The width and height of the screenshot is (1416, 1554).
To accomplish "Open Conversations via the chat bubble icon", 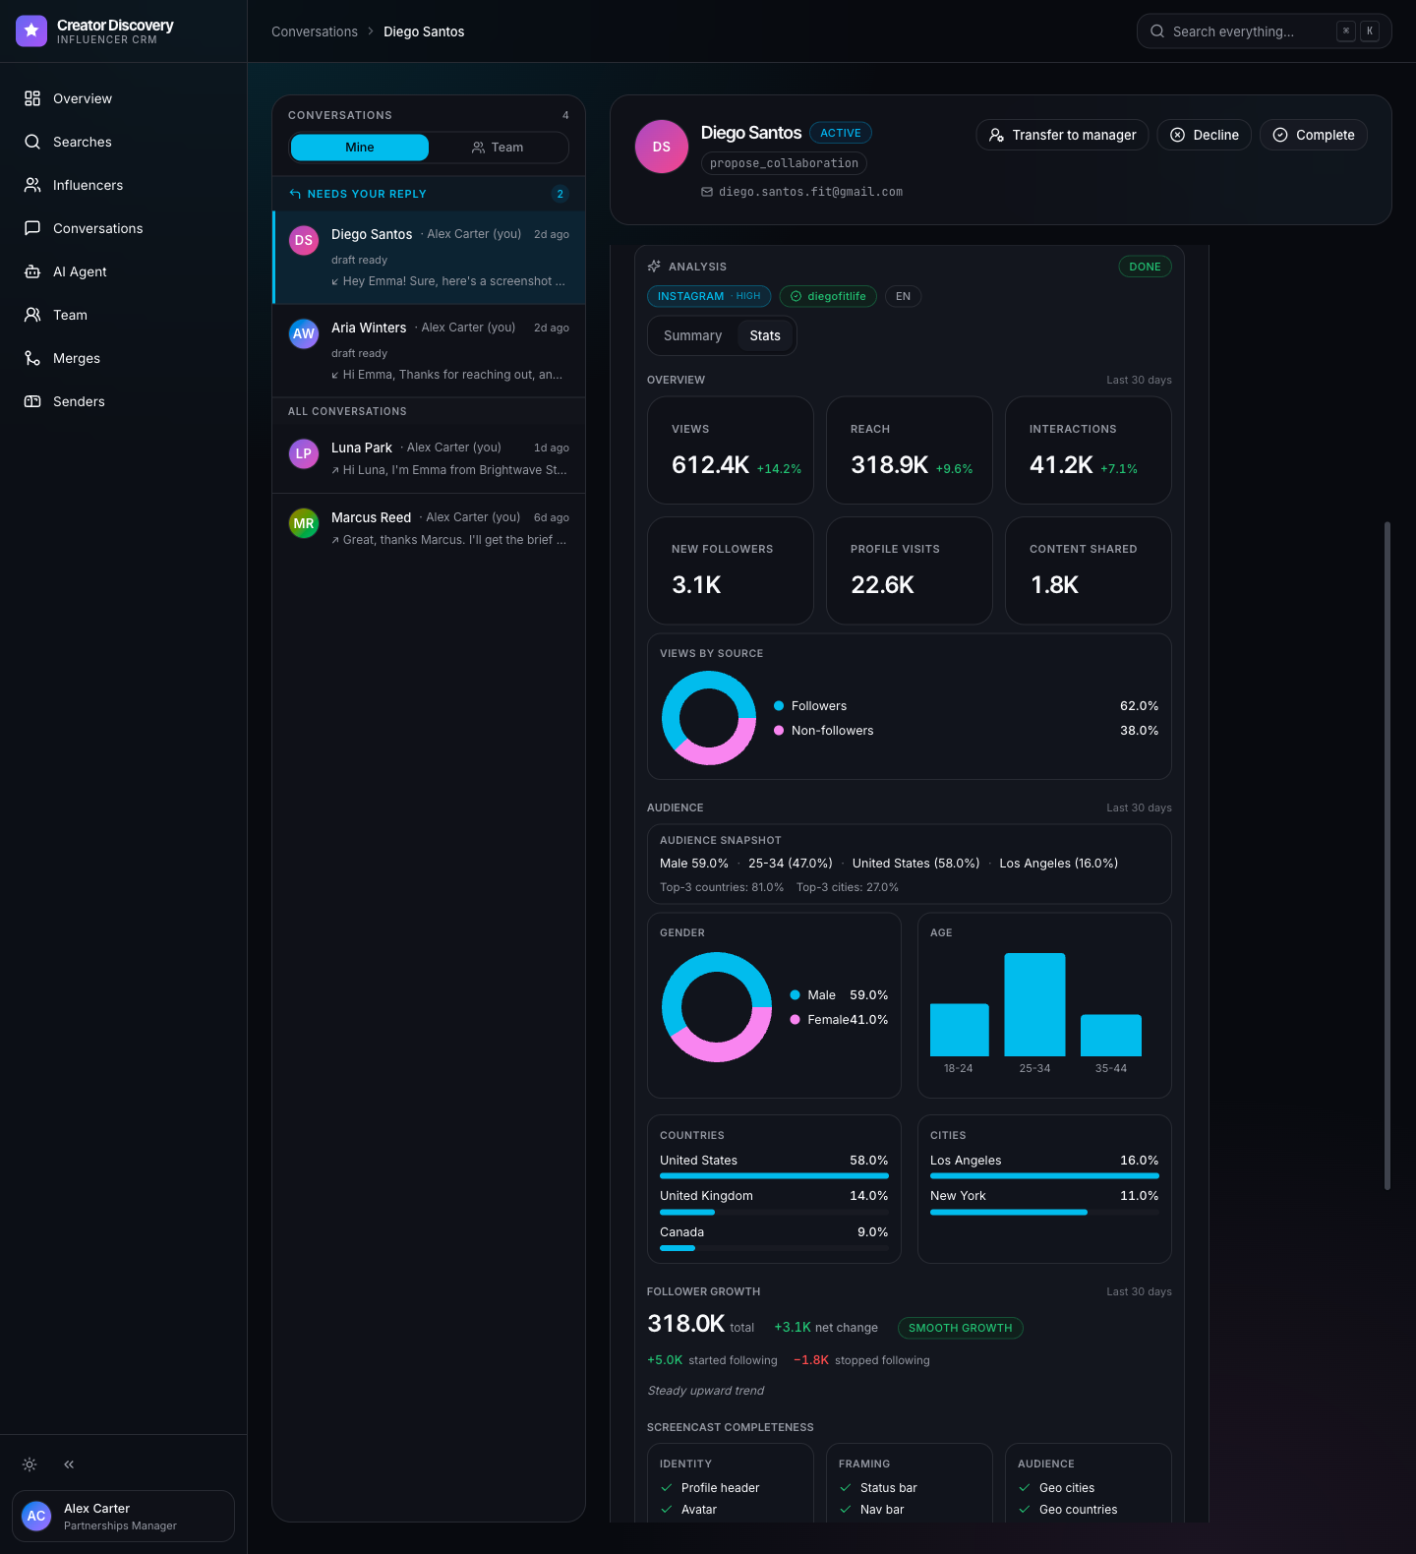I will pyautogui.click(x=32, y=228).
